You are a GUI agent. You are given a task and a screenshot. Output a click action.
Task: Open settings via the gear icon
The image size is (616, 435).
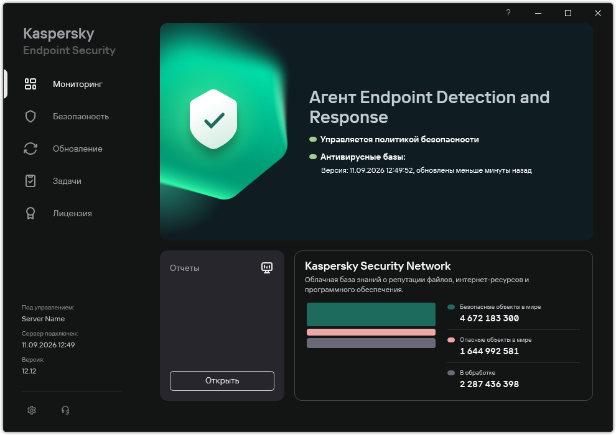coord(32,410)
